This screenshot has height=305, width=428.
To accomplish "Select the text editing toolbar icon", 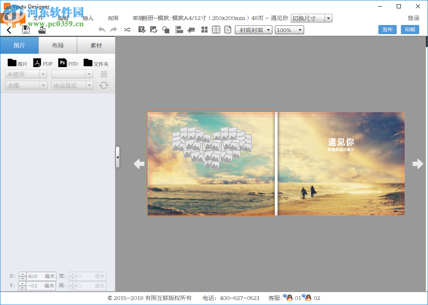I will coord(142,30).
